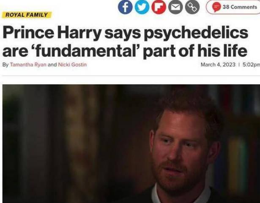Image resolution: width=260 pixels, height=203 pixels.
Task: Share article on Flipboard
Action: 159,7
